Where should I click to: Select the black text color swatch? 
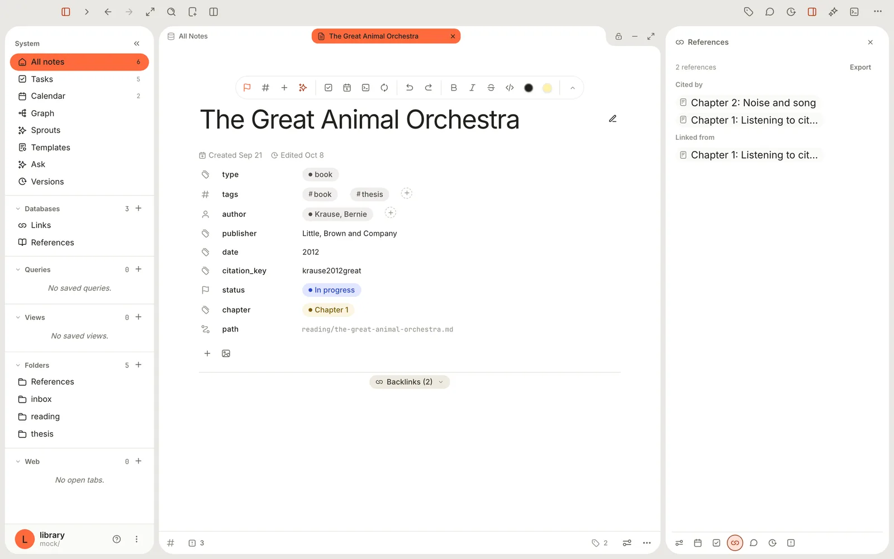pyautogui.click(x=529, y=88)
